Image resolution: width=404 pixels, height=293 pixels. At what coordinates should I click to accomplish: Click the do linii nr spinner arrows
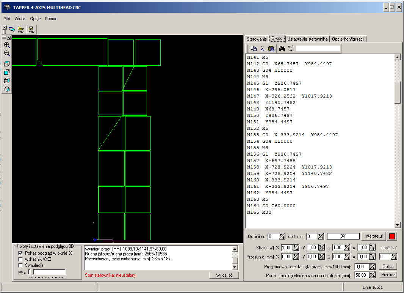click(321, 236)
